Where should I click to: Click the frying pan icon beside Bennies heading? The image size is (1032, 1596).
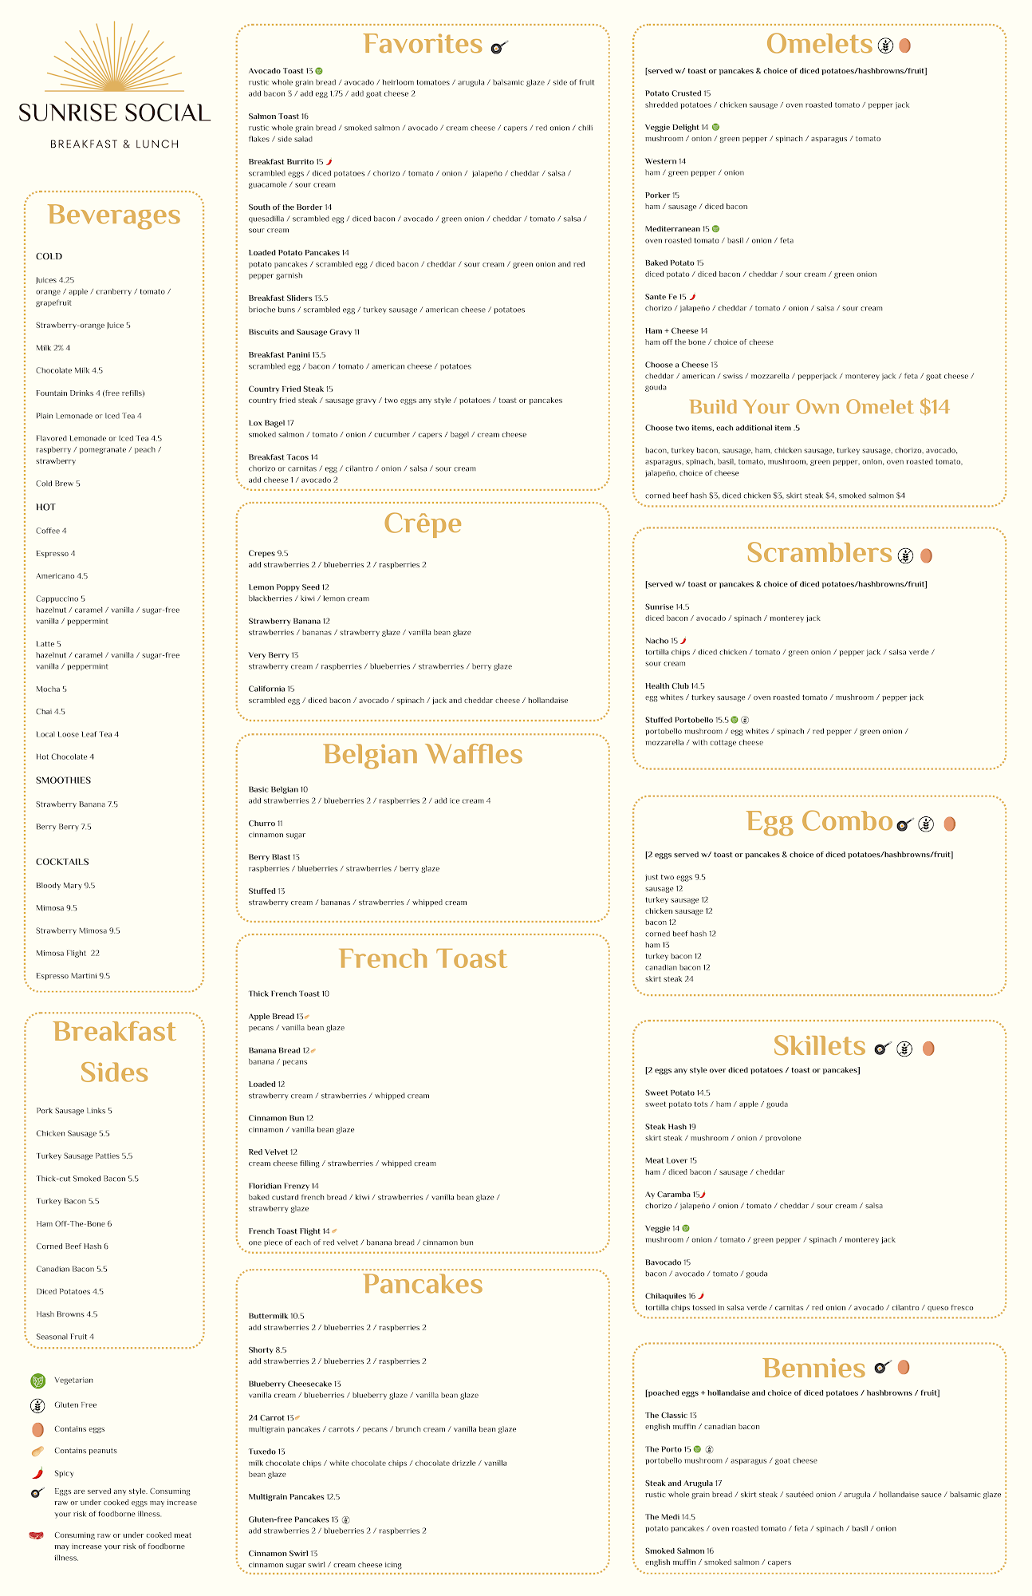pos(882,1368)
